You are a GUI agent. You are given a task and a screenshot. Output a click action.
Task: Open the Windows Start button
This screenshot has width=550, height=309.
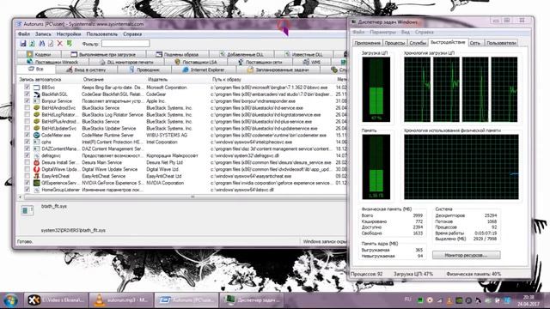click(x=10, y=300)
